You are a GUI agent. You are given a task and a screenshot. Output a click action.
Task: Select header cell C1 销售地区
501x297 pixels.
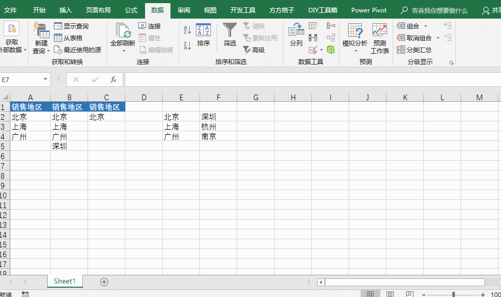point(106,107)
